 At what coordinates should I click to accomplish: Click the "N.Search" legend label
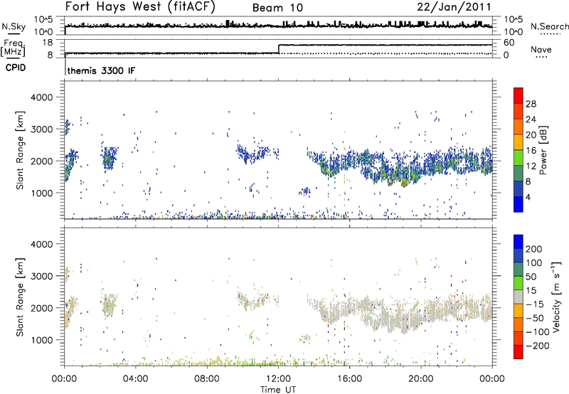tap(549, 26)
